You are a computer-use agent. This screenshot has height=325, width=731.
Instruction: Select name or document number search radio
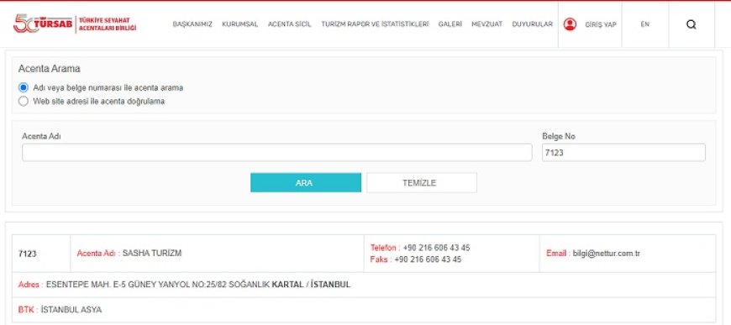[24, 87]
